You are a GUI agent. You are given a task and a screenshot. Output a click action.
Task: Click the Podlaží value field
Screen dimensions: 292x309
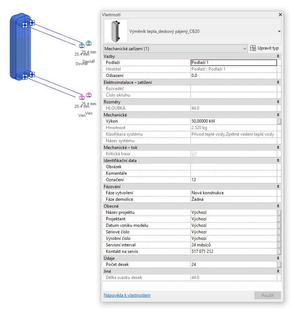(233, 63)
